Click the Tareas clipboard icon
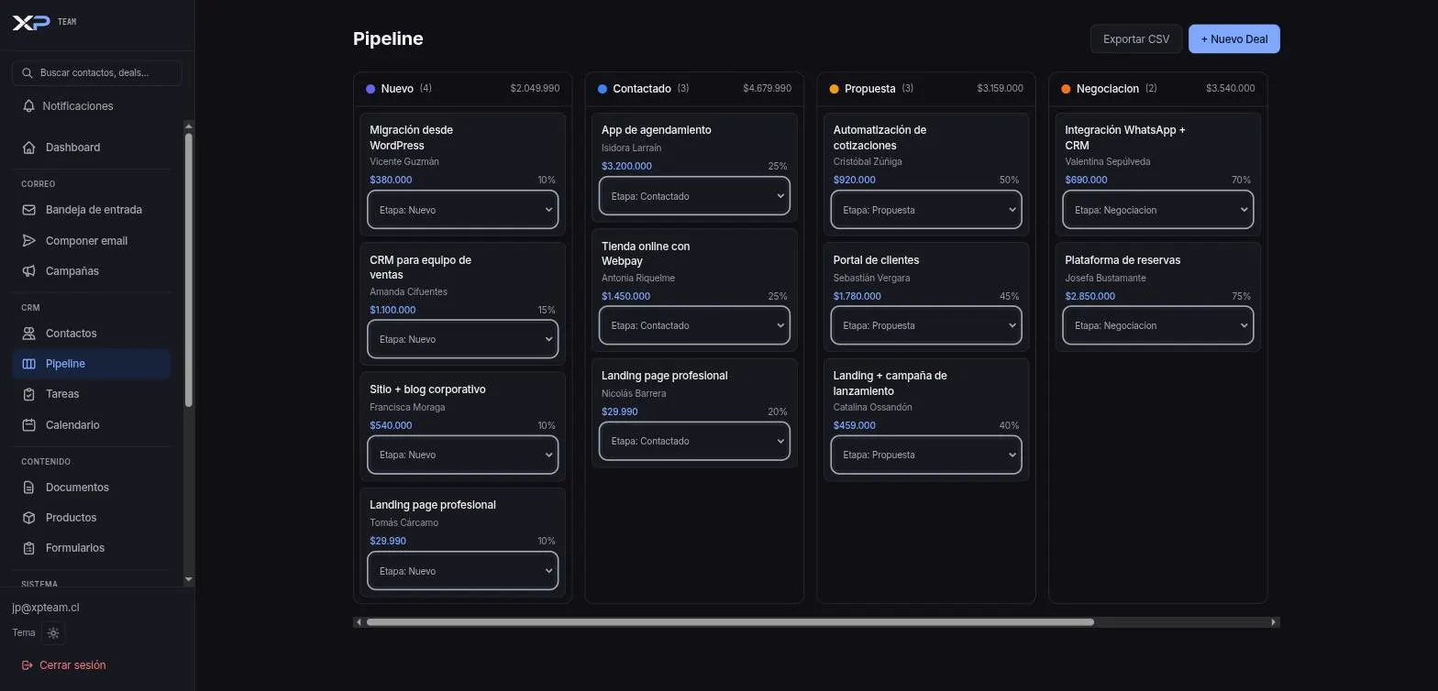The width and height of the screenshot is (1438, 691). pos(29,394)
